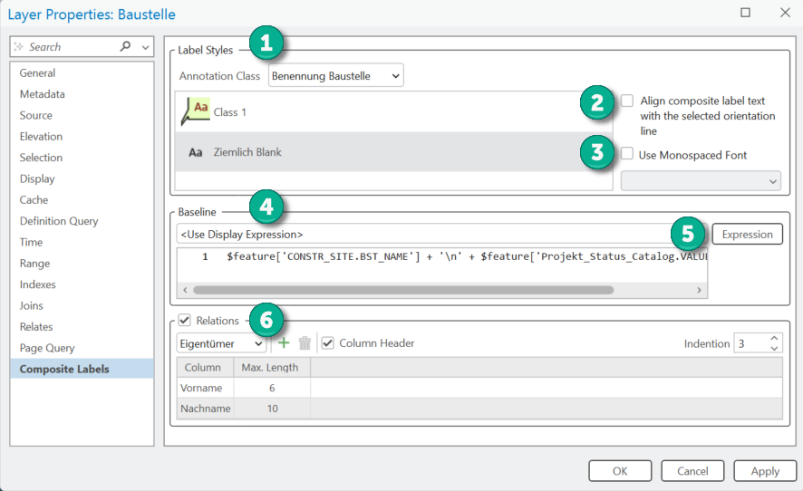Screen dimensions: 803x491
Task: Click the Column table header
Action: pyautogui.click(x=205, y=368)
